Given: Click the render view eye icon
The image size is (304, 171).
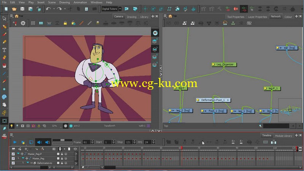Looking at the screenshot, I should point(155,33).
